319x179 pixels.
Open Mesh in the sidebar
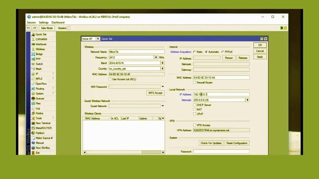pyautogui.click(x=39, y=69)
